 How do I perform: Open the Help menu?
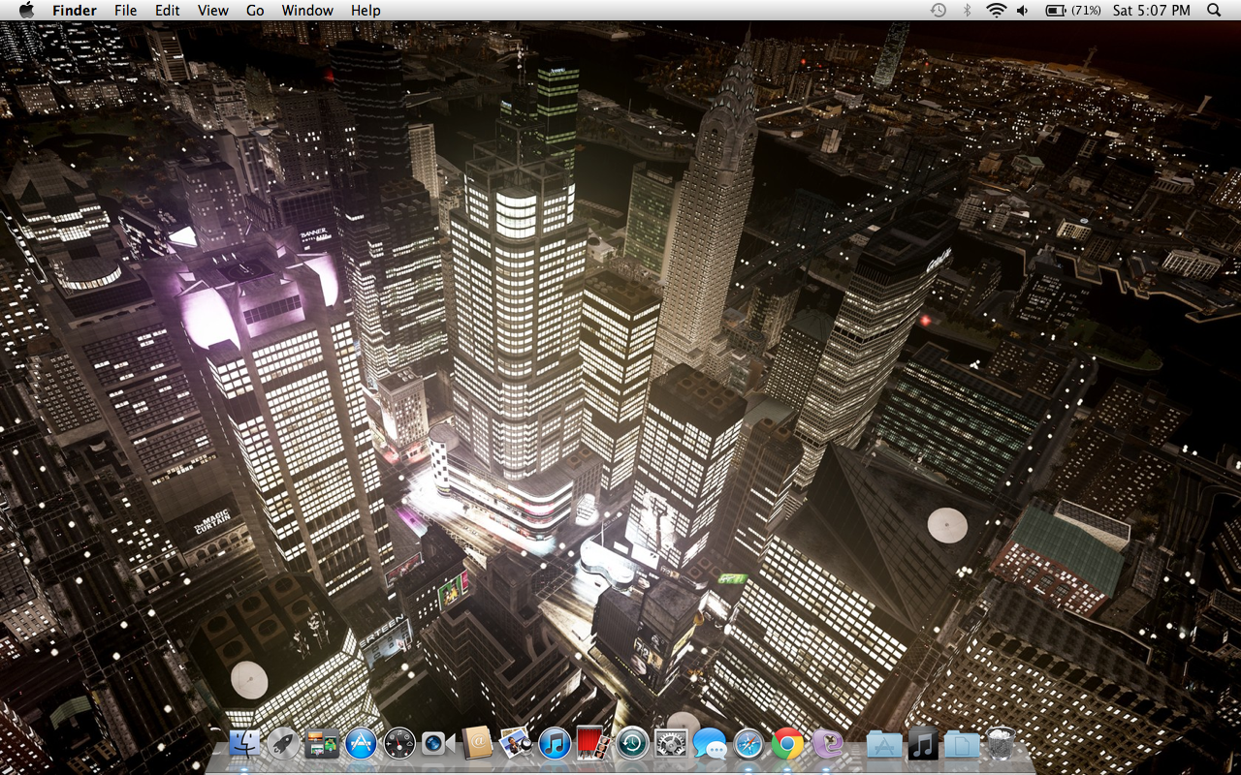tap(366, 10)
